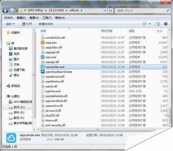
Task: Open the 迅雷下载 library
Action: [x=19, y=70]
